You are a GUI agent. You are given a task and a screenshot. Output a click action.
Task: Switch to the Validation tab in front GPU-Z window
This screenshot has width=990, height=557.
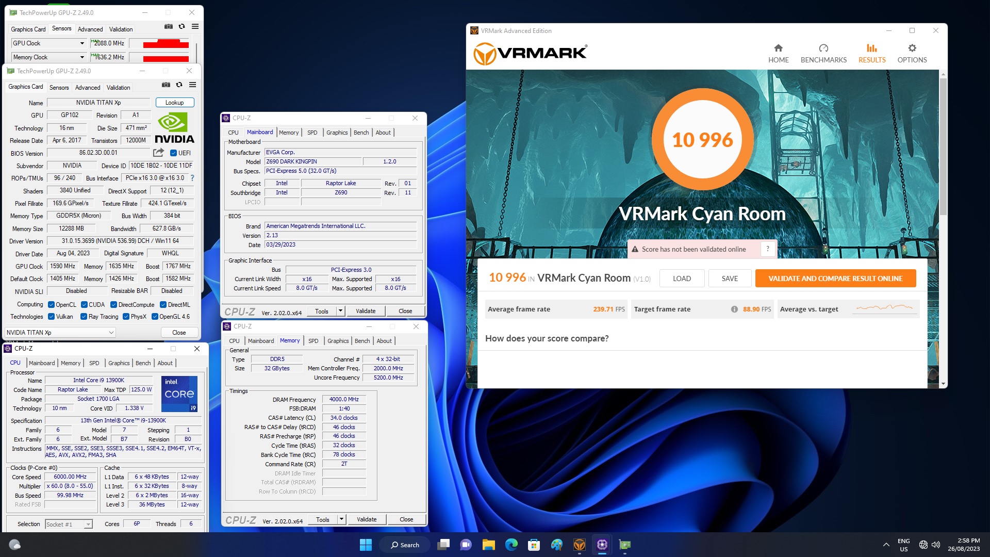(x=118, y=88)
